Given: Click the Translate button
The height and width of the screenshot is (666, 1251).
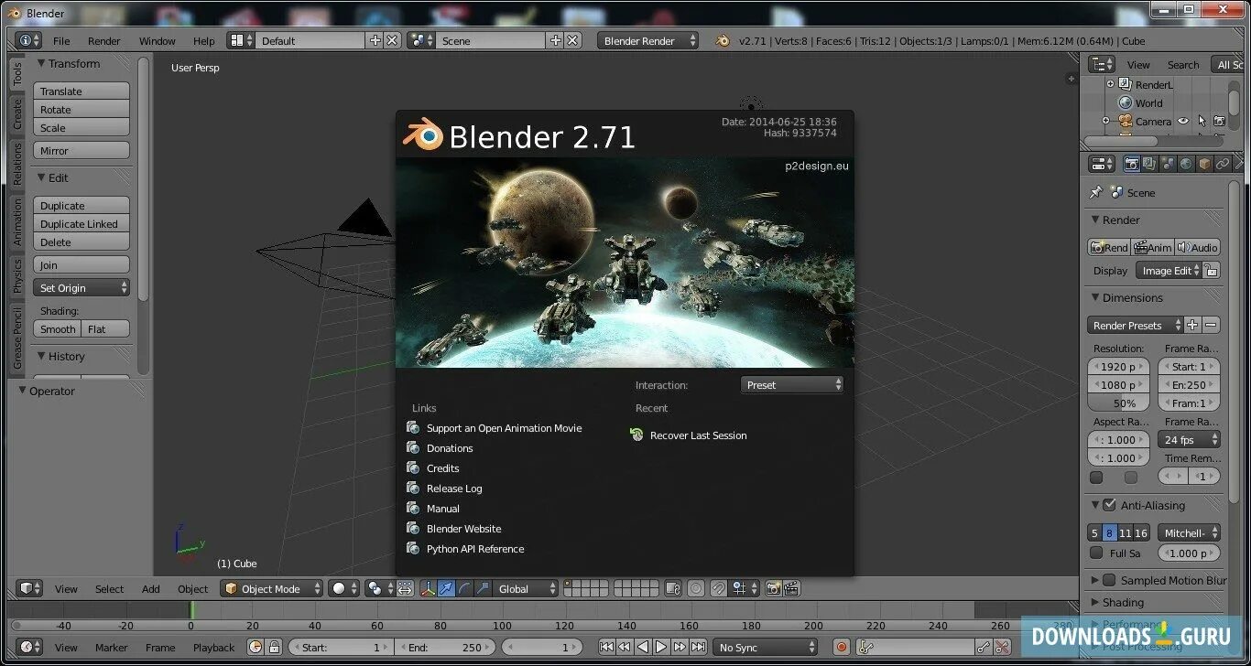Looking at the screenshot, I should coord(82,91).
